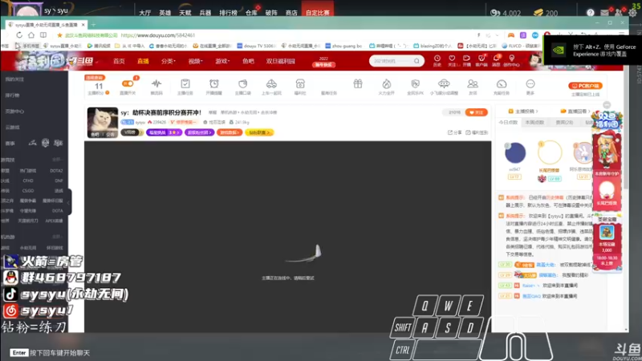Open the game mail envelope icon

[605, 13]
